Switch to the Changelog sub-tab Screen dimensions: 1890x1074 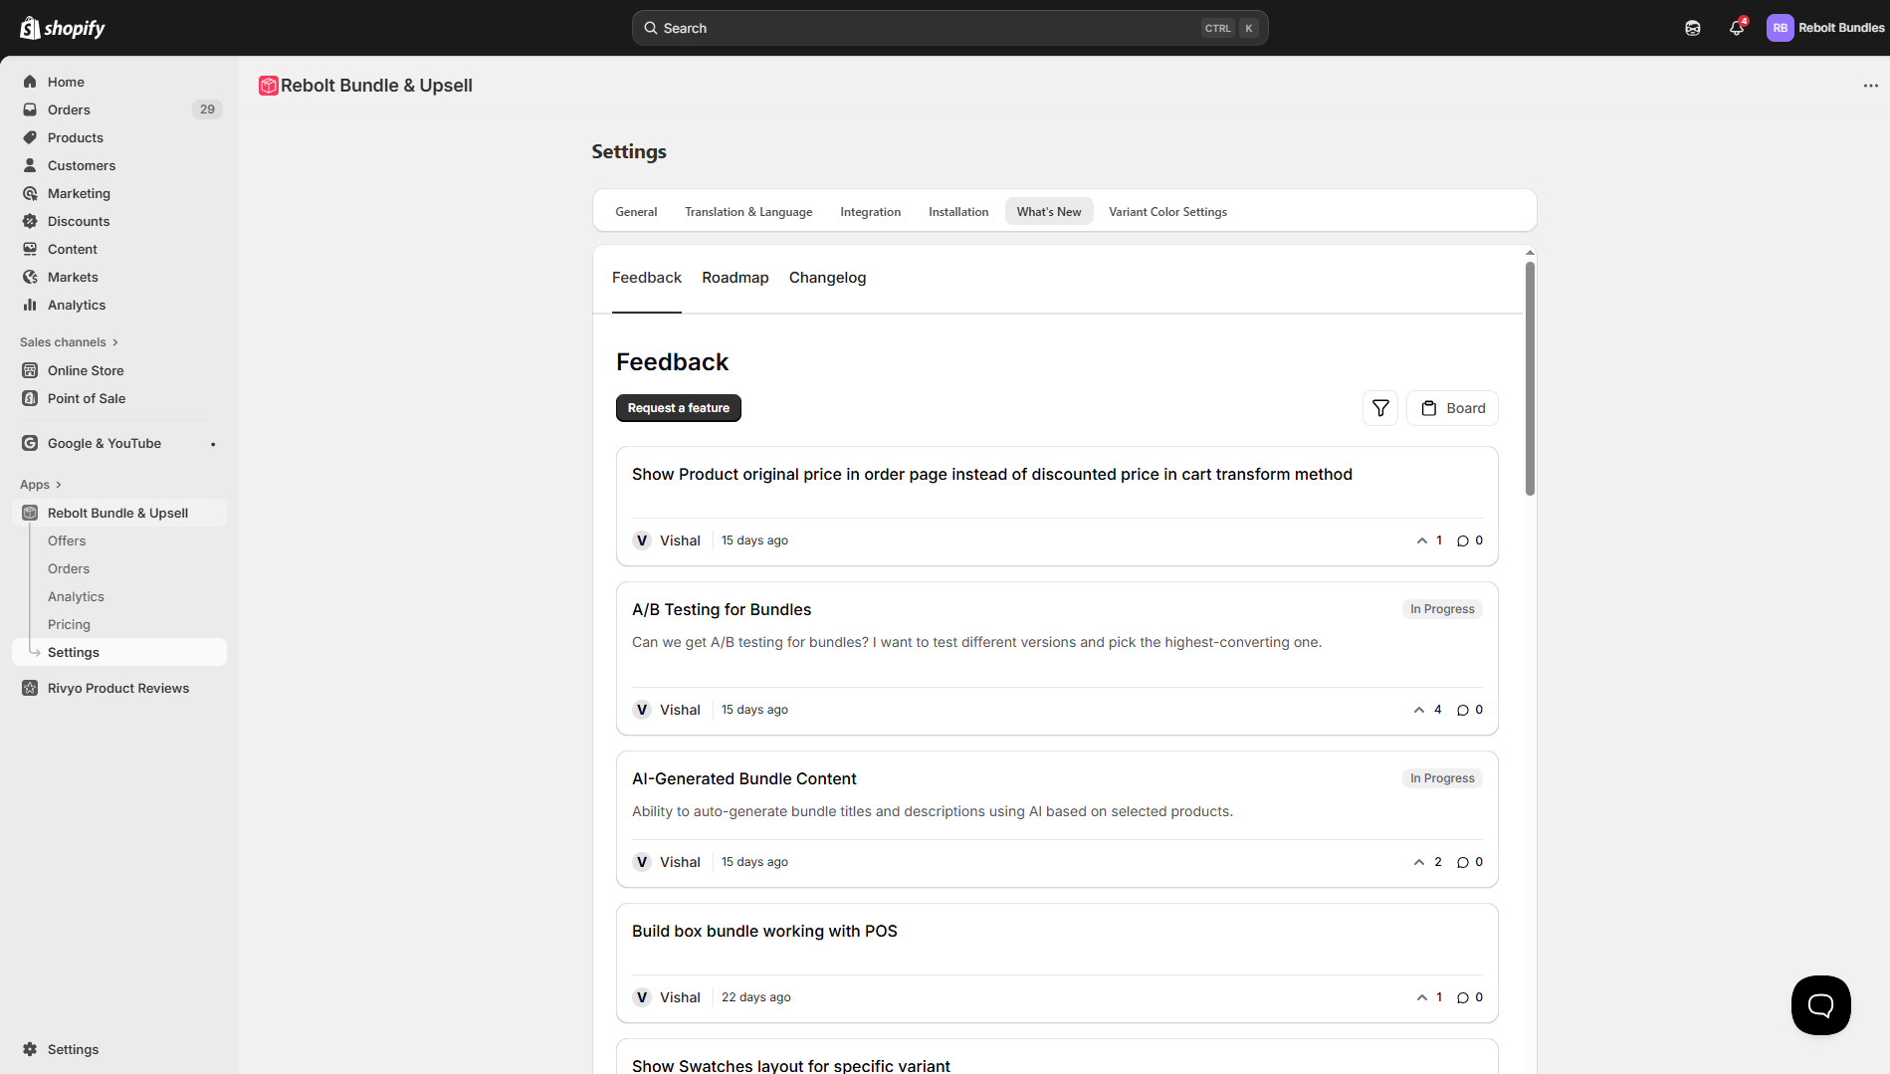pos(827,278)
